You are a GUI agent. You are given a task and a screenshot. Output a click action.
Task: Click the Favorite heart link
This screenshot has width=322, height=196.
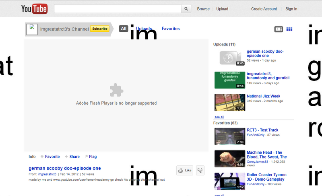click(x=50, y=157)
